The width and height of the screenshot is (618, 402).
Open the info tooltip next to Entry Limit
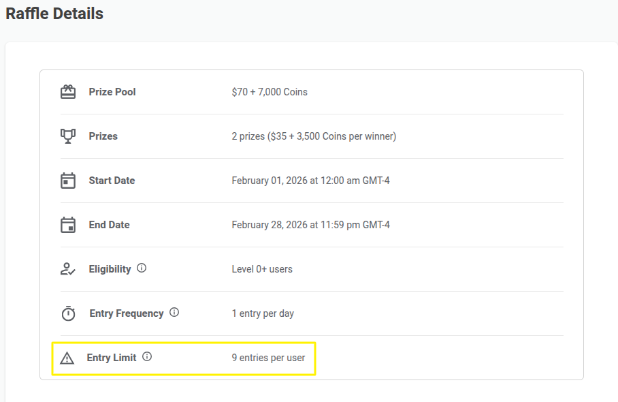(x=148, y=356)
